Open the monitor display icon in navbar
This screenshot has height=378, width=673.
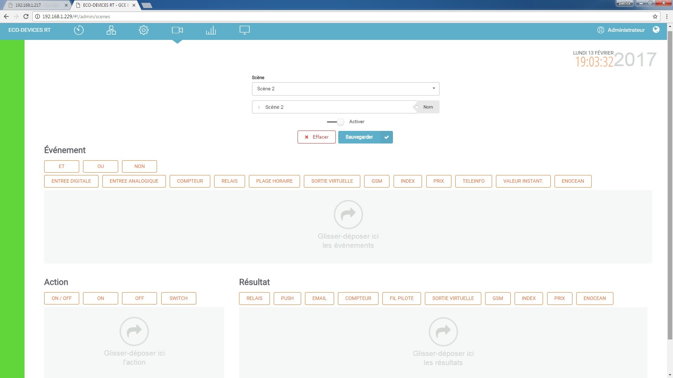[x=244, y=30]
